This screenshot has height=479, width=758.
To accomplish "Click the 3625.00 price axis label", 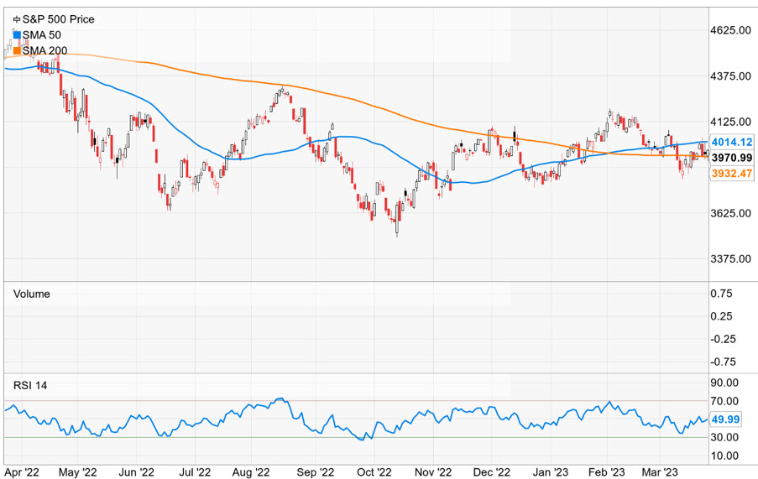I will tap(730, 213).
